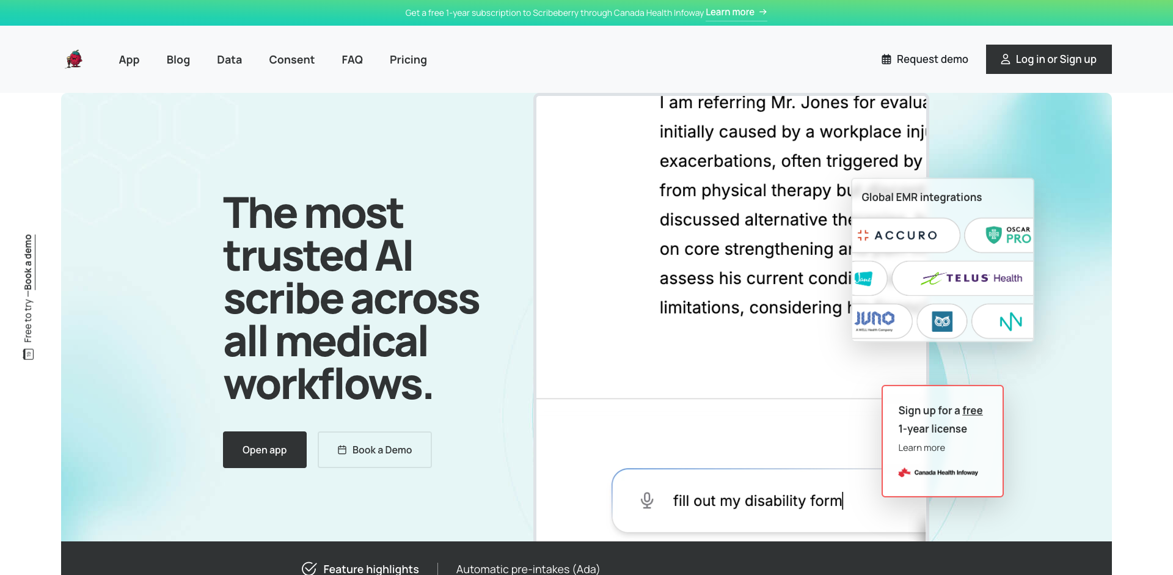This screenshot has width=1173, height=575.
Task: Select the Accuro EMR integration logo
Action: (905, 235)
